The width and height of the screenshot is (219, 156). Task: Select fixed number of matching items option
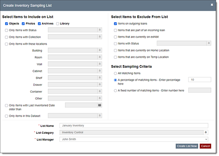(x=115, y=90)
